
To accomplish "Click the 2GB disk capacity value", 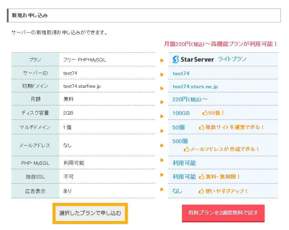I will [68, 113].
